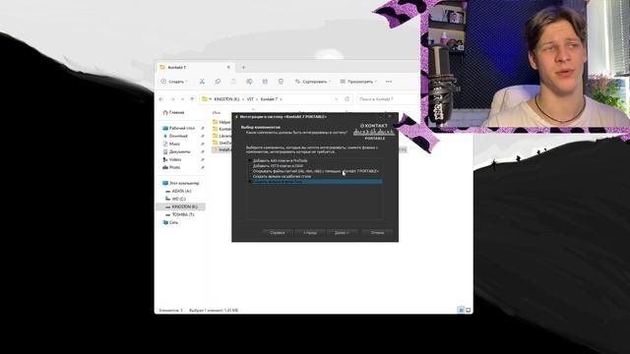This screenshot has height=354, width=630.
Task: Toggle checkbox to create desktop shortcut
Action: point(249,176)
